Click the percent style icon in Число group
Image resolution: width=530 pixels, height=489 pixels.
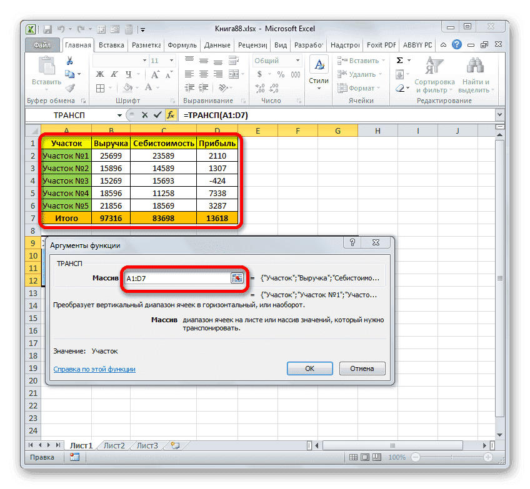pos(281,74)
